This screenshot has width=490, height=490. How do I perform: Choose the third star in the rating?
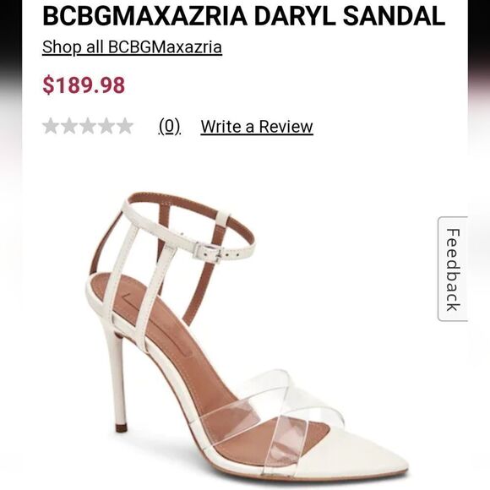[88, 126]
